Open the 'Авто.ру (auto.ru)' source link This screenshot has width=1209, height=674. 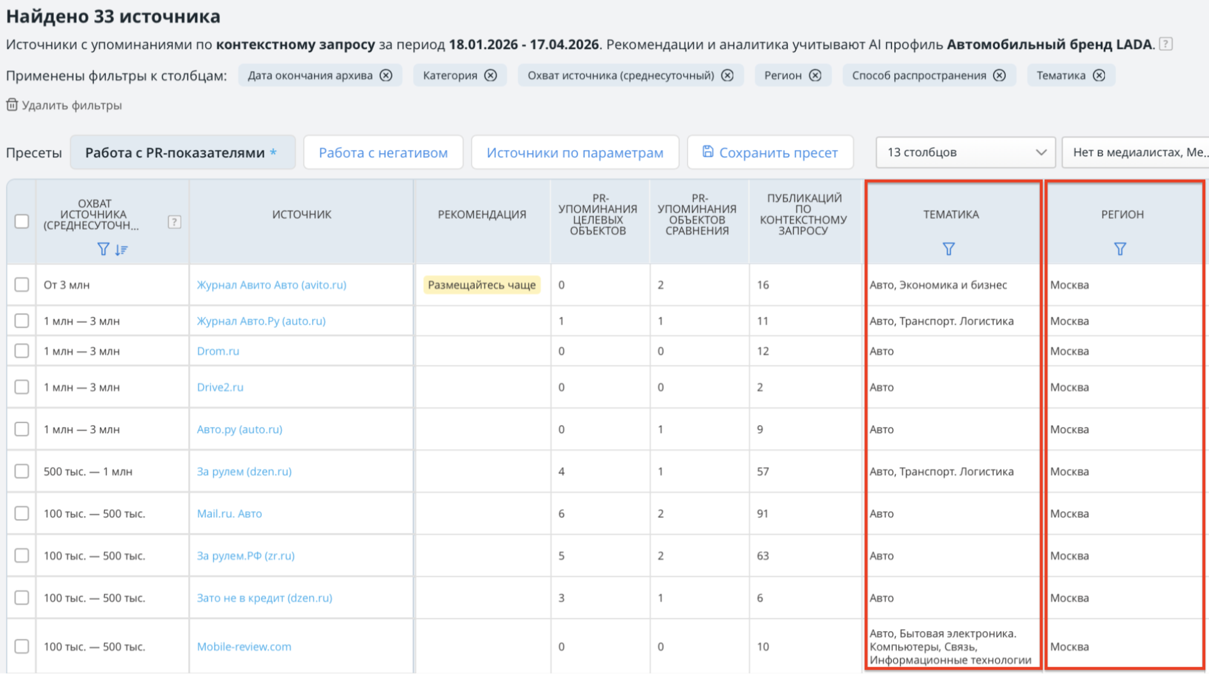pos(240,430)
